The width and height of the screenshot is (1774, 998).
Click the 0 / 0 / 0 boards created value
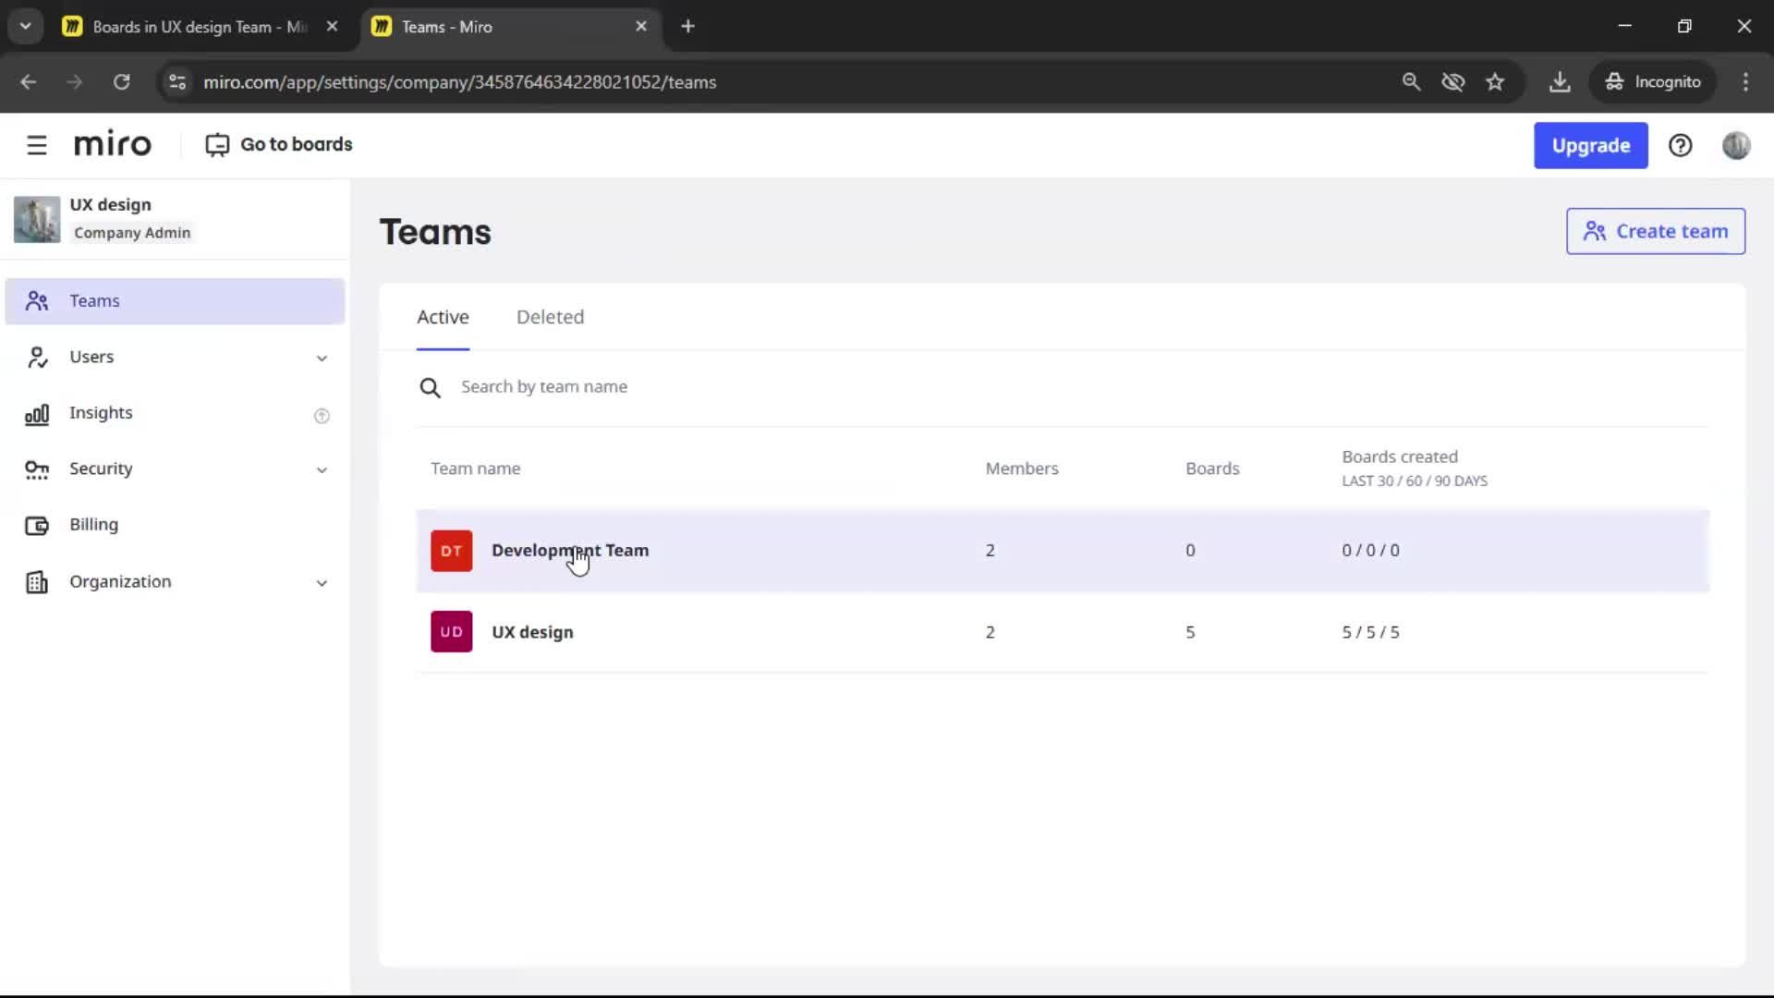1370,551
